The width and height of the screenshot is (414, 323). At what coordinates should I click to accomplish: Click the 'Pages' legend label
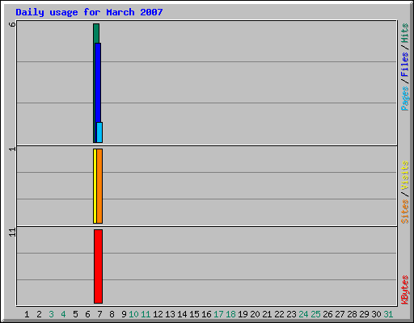[x=404, y=99]
